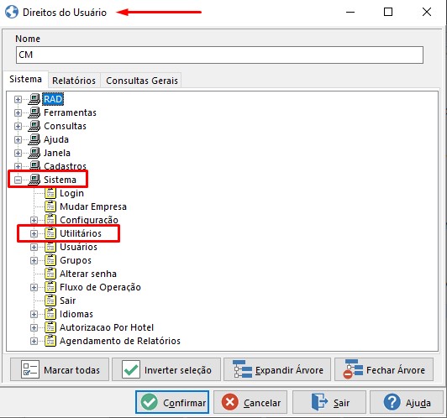Image resolution: width=447 pixels, height=418 pixels.
Task: Open the Consultas Gerais tab
Action: pos(142,81)
